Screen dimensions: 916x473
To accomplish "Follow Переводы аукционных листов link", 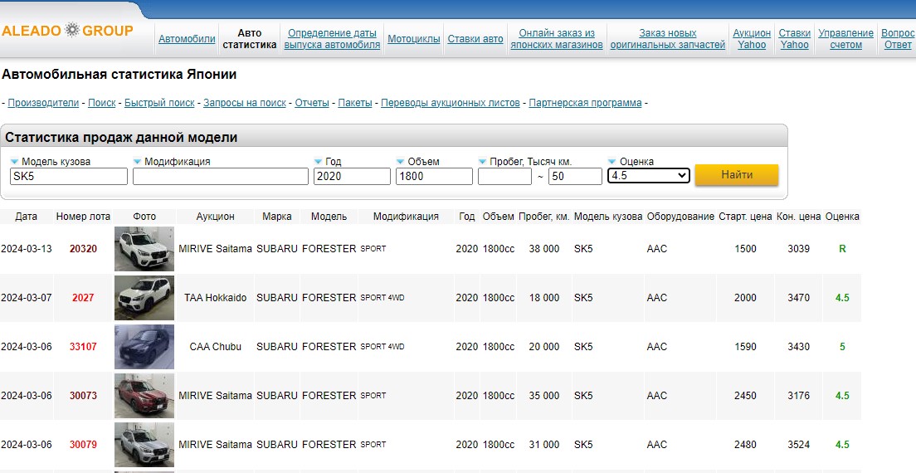I will tap(451, 103).
